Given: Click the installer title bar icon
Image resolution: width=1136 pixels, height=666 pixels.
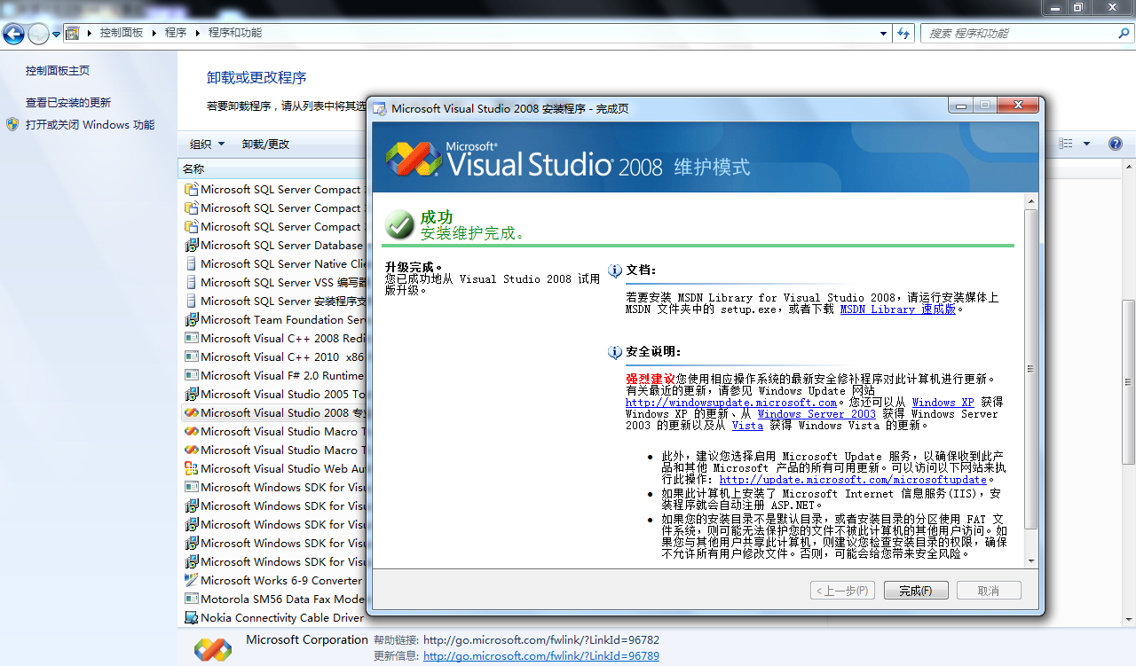Looking at the screenshot, I should [380, 109].
